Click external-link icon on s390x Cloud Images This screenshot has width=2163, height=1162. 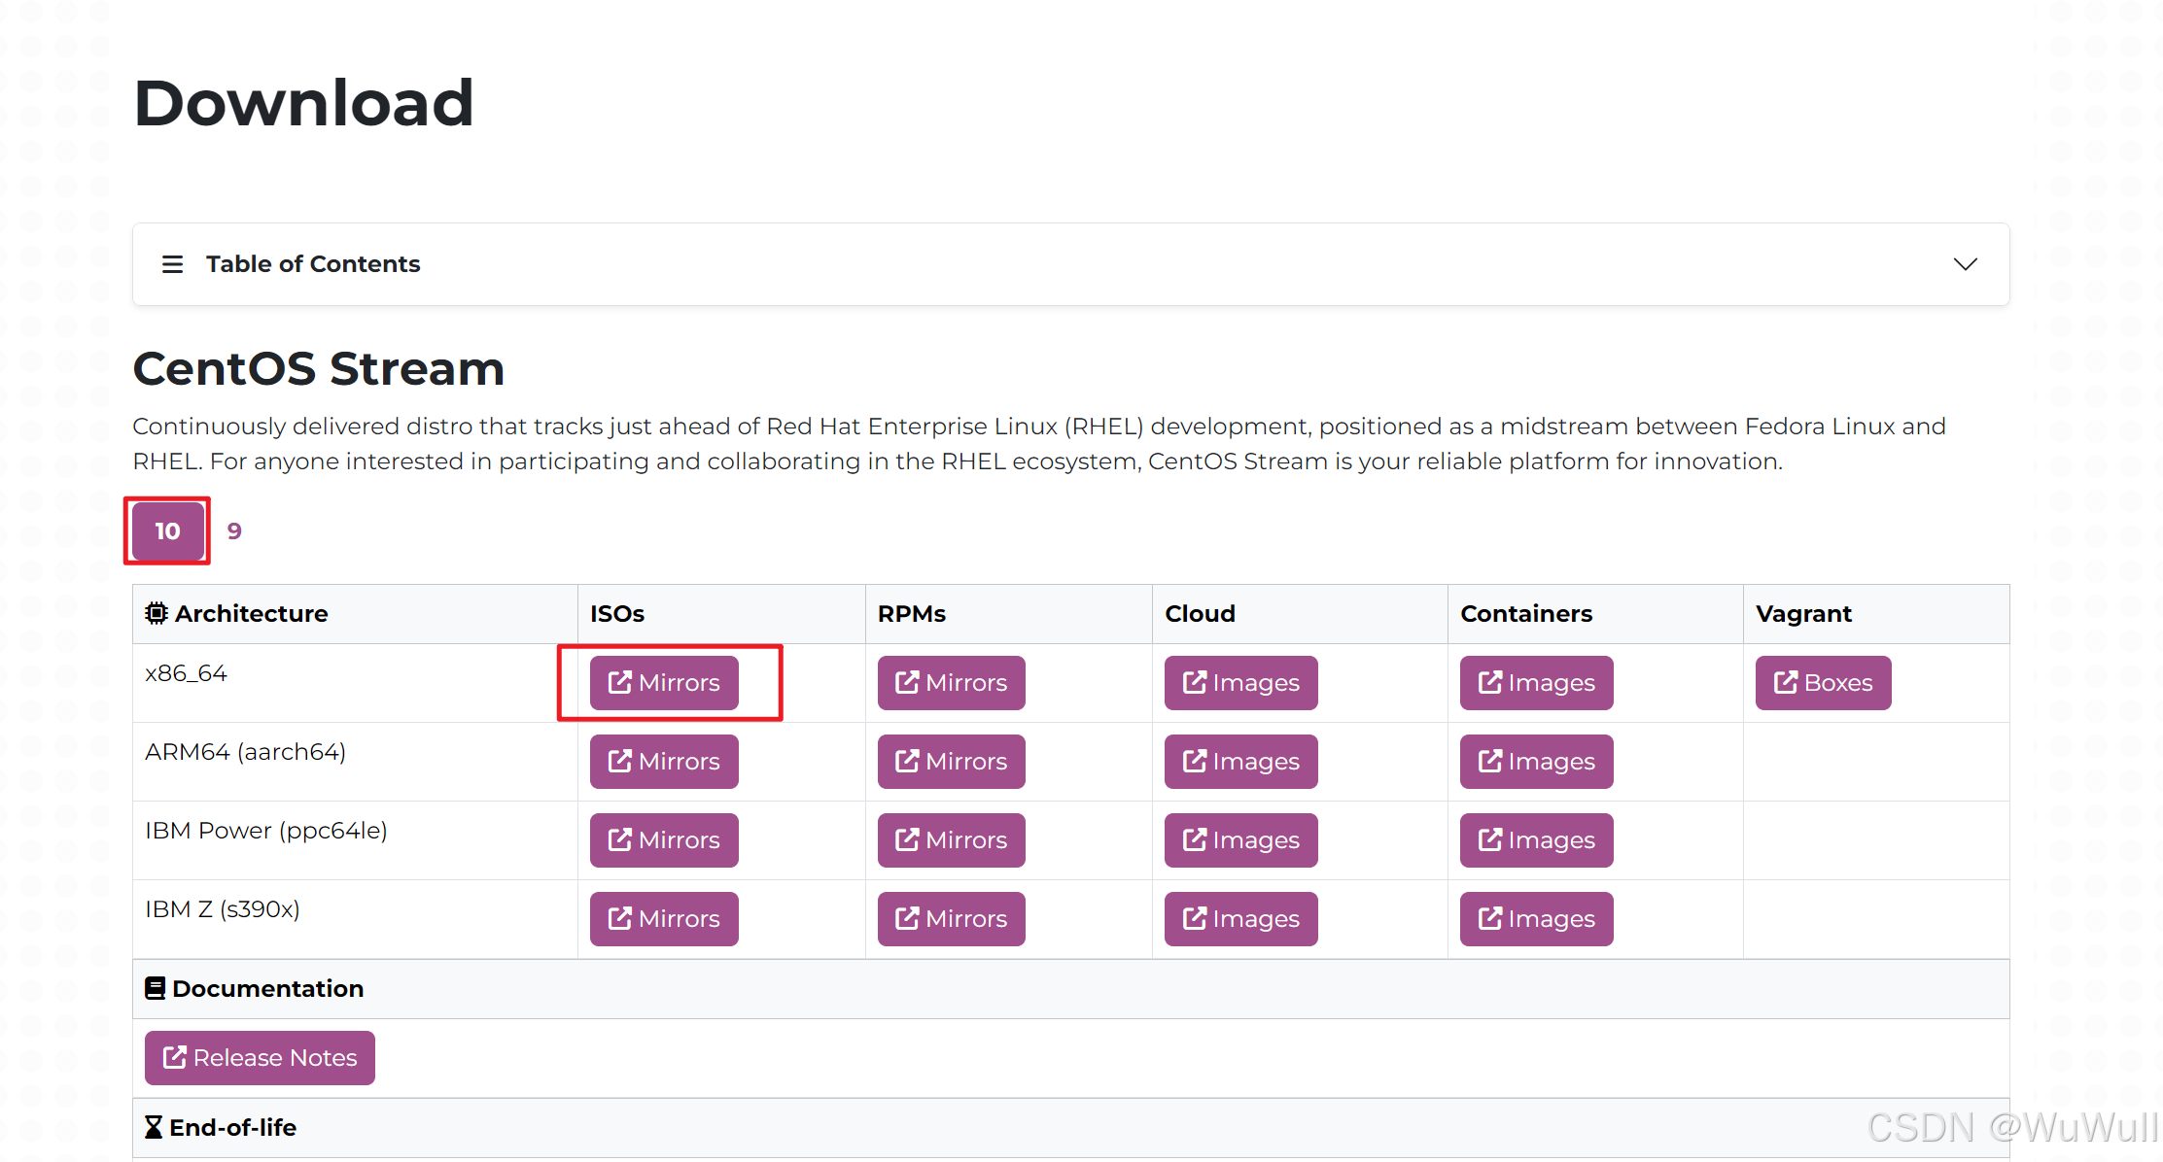click(1194, 919)
